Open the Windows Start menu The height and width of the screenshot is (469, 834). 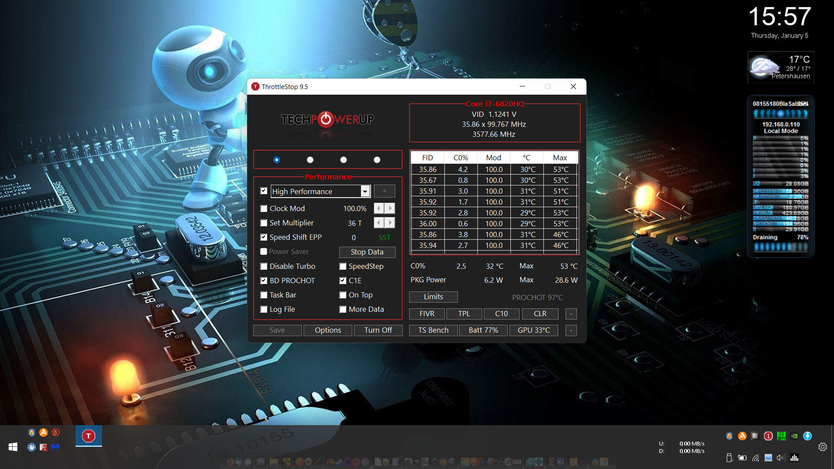13,447
